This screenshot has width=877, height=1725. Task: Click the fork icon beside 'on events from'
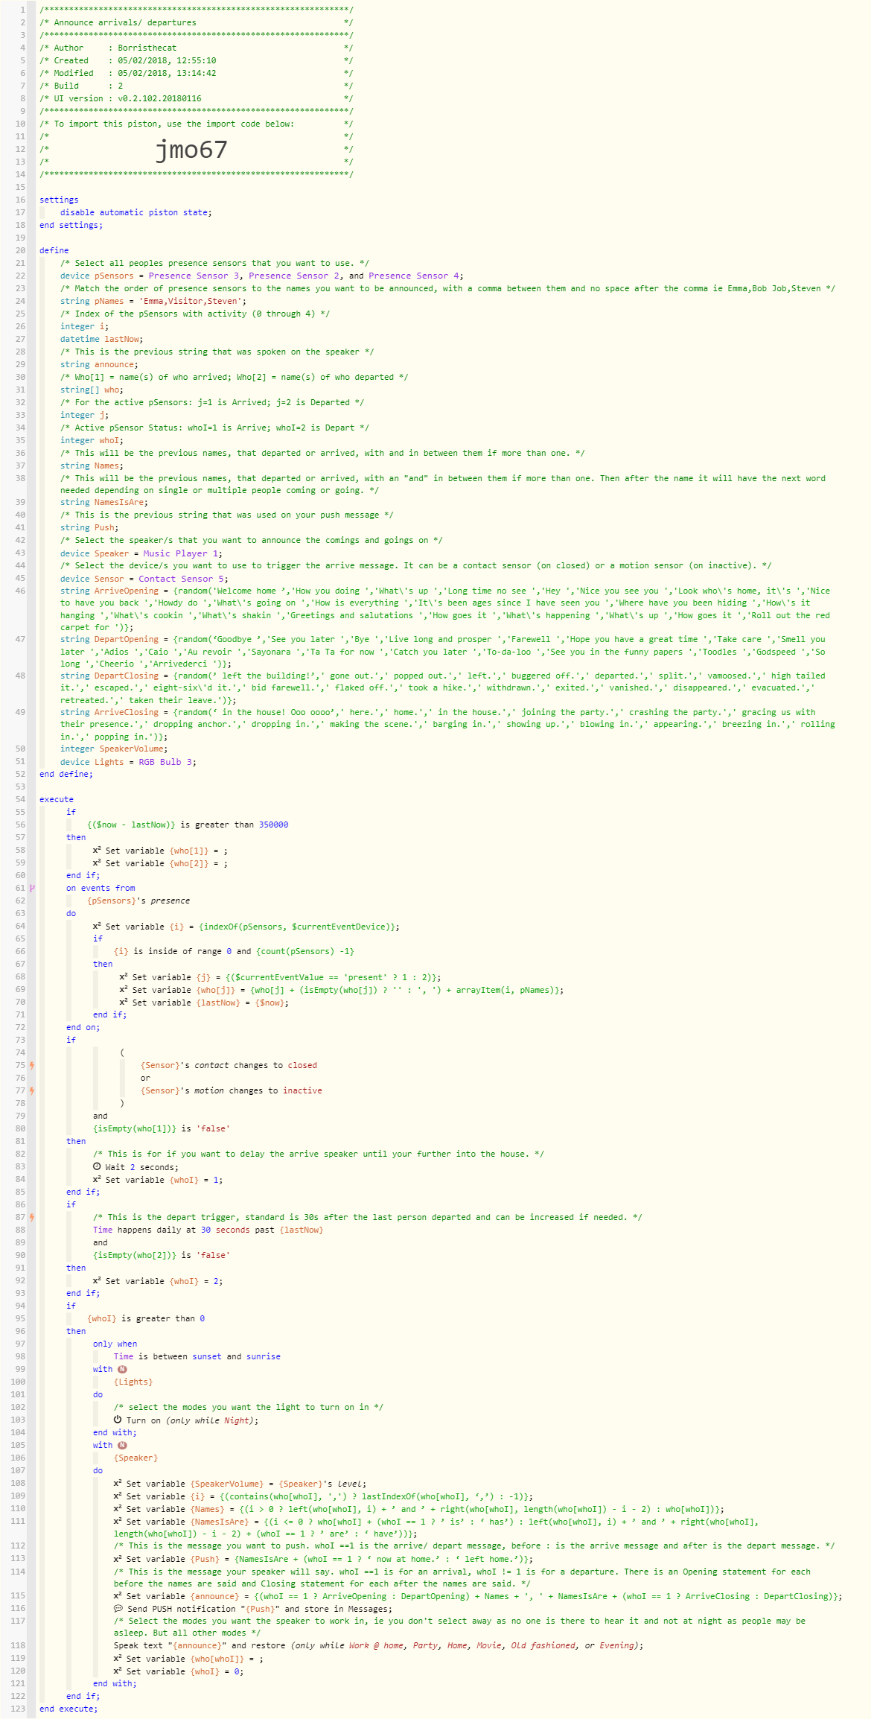click(32, 888)
